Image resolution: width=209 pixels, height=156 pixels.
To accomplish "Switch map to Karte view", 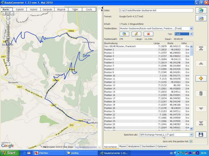I will point(7,9).
